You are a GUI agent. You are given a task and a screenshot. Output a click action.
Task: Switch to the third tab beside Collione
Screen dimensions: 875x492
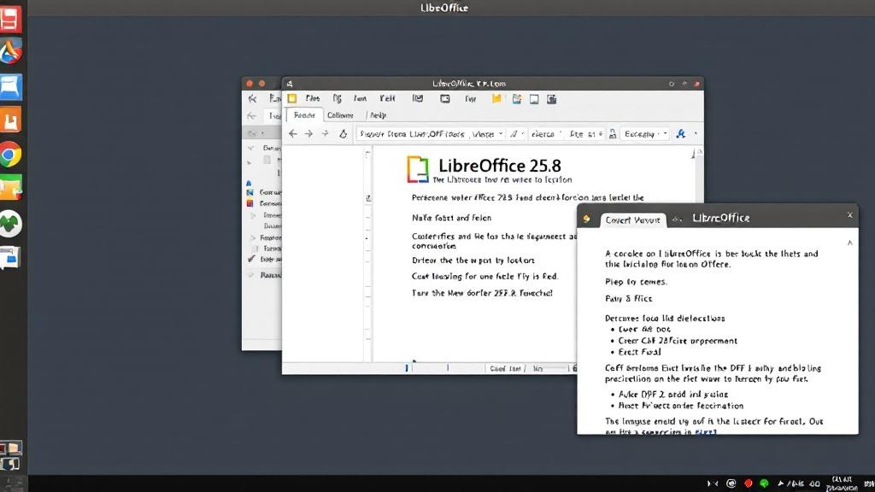click(379, 115)
